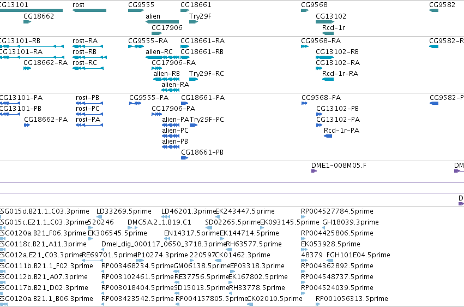This screenshot has height=307, width=464.
Task: Select the Try29F-PC protein
Action: (x=194, y=125)
